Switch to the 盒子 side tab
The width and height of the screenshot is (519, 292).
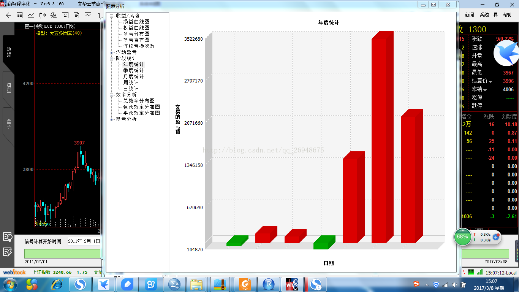point(9,124)
